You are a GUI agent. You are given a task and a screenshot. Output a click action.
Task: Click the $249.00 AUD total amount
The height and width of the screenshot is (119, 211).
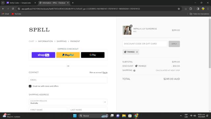click(171, 79)
